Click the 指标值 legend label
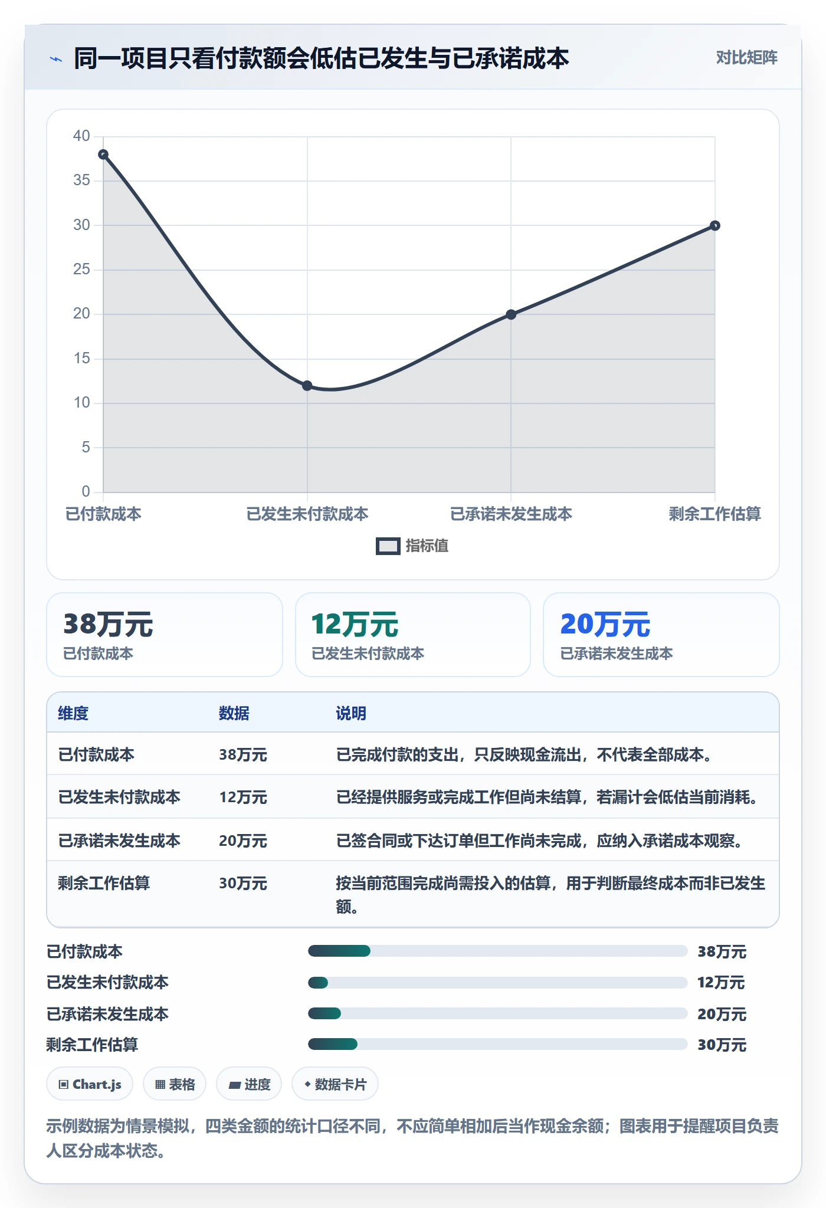This screenshot has height=1208, width=826. (x=427, y=546)
